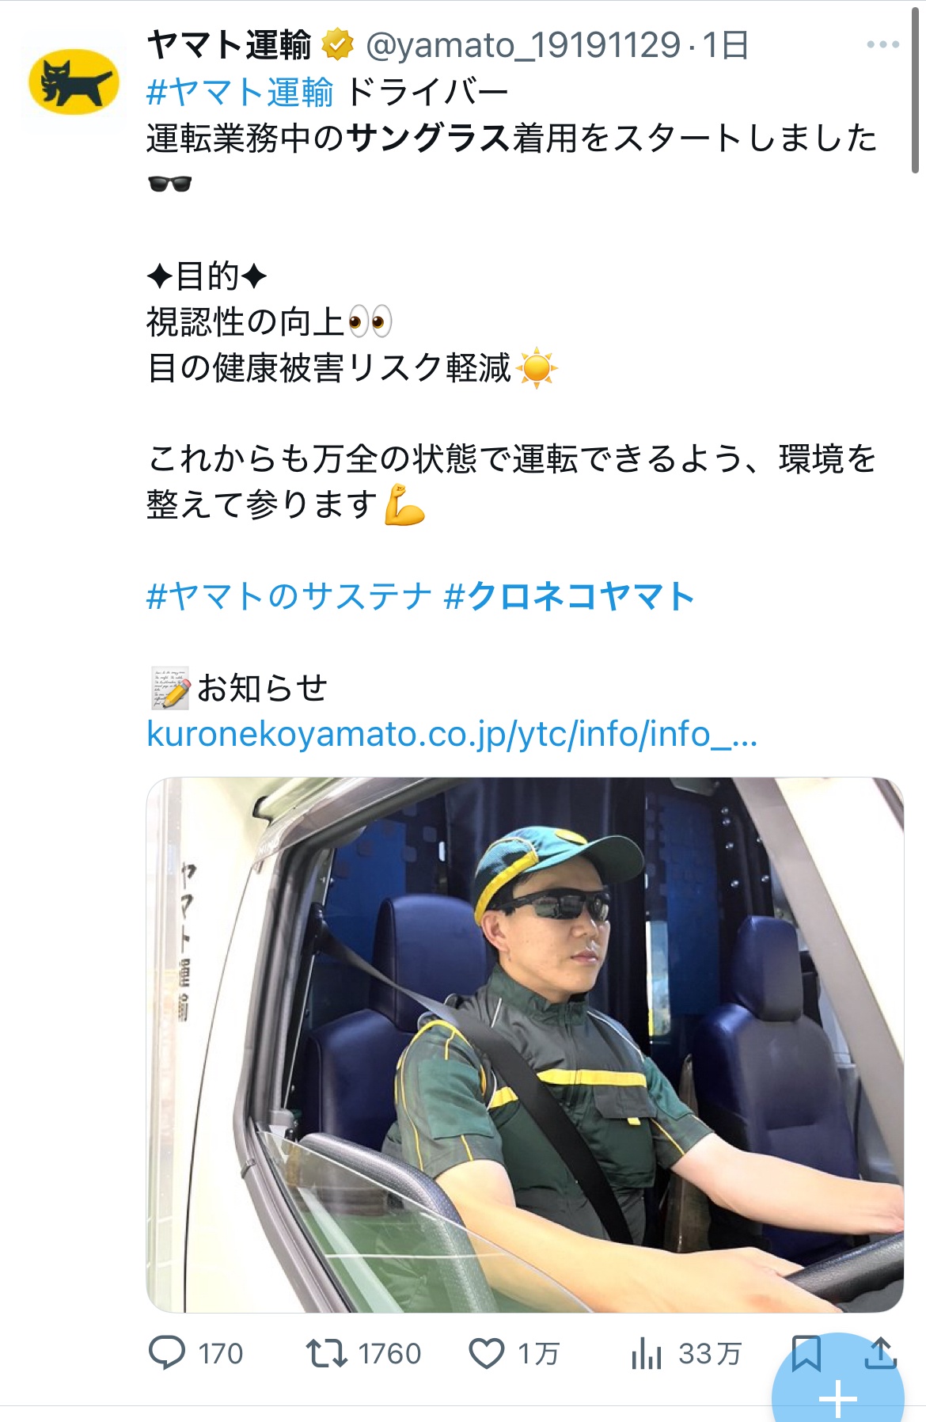Open the driver photo thumbnail
Screen dimensions: 926x1422
click(x=525, y=1045)
